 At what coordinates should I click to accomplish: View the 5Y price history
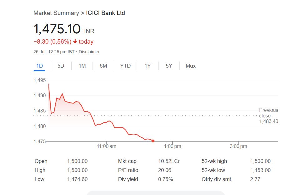169,66
